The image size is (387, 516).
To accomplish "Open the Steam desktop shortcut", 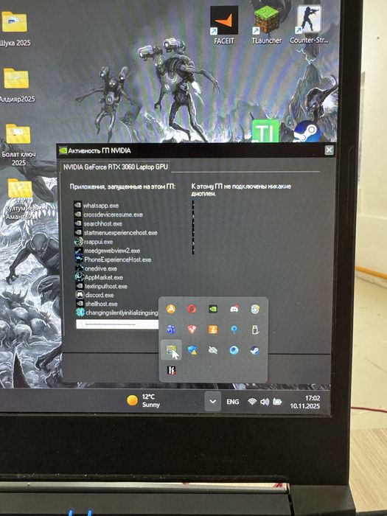I will (307, 131).
